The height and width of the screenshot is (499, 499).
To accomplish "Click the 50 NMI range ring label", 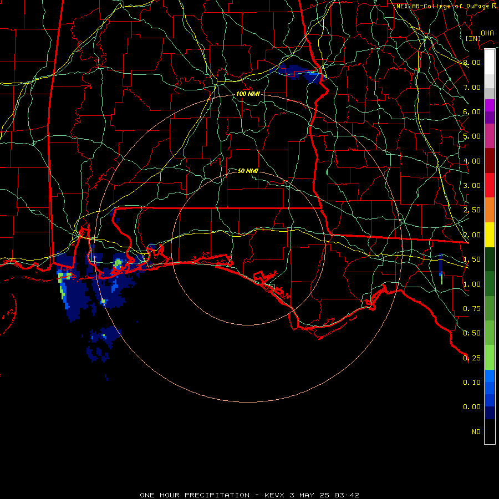I will tap(248, 171).
